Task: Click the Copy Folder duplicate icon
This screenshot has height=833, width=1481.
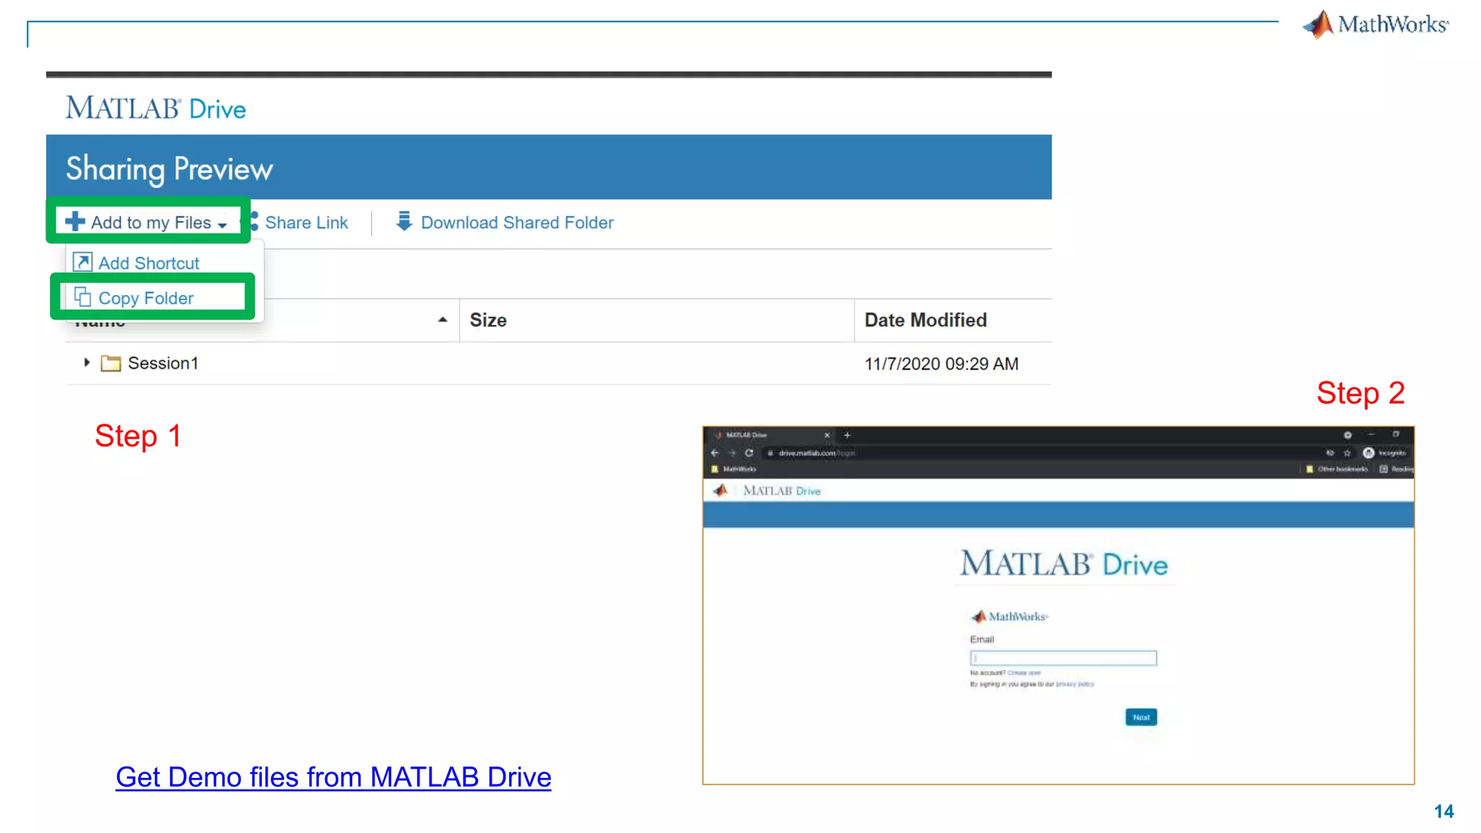Action: click(x=82, y=297)
